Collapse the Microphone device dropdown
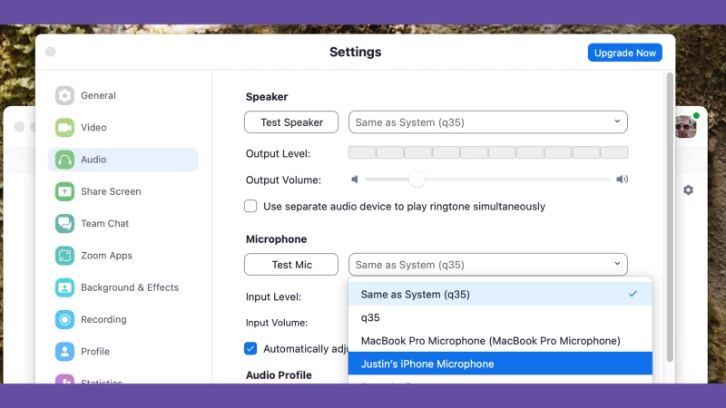 pos(487,265)
